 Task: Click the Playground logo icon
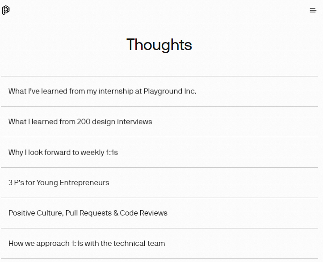(6, 10)
